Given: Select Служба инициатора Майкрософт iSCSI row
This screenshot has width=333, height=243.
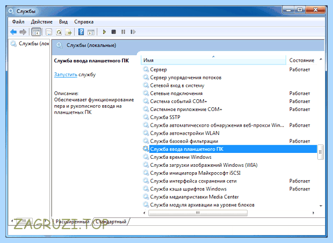Looking at the screenshot, I should coord(229,173).
